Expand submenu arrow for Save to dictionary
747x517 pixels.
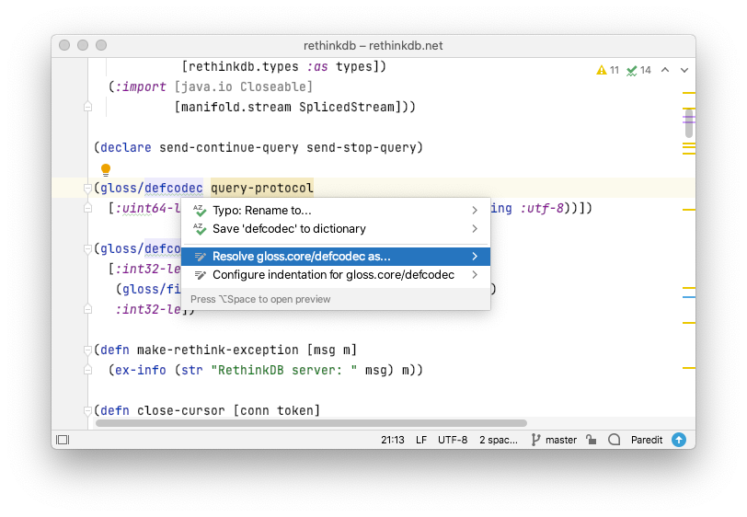475,229
